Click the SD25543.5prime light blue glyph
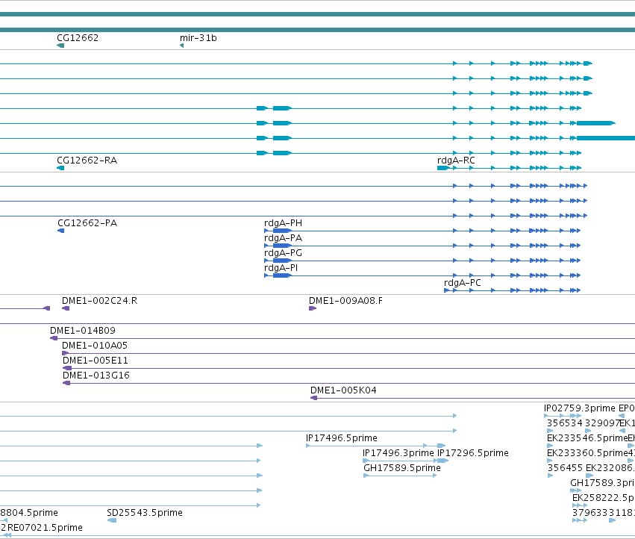635x539 pixels. click(112, 521)
